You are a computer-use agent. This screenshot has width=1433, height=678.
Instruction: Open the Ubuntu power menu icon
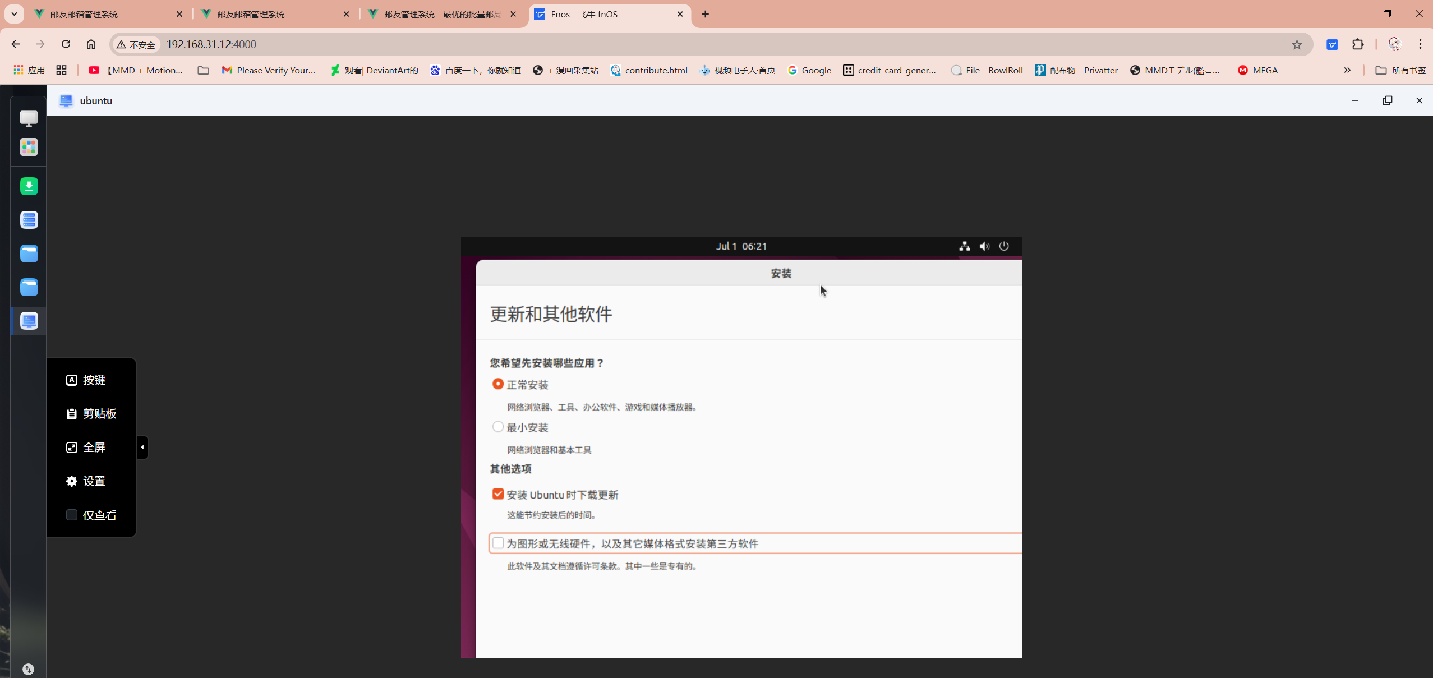click(x=1004, y=246)
